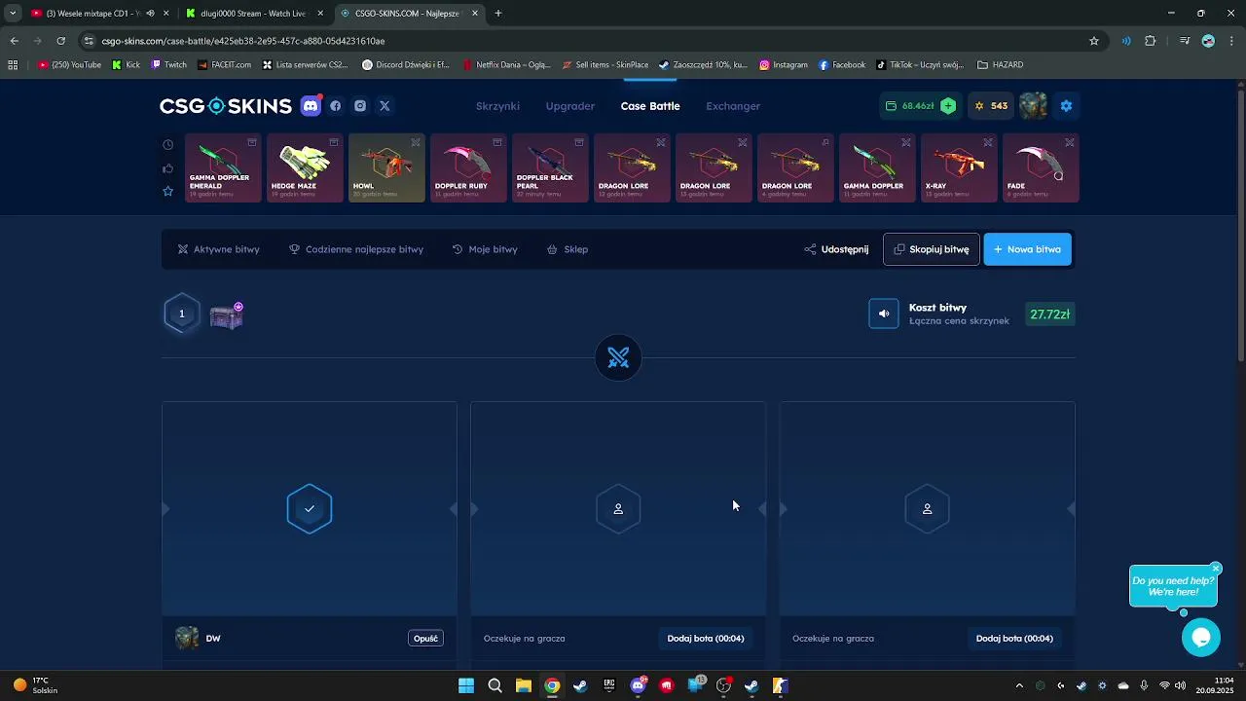Click the address bar URL

(243, 41)
